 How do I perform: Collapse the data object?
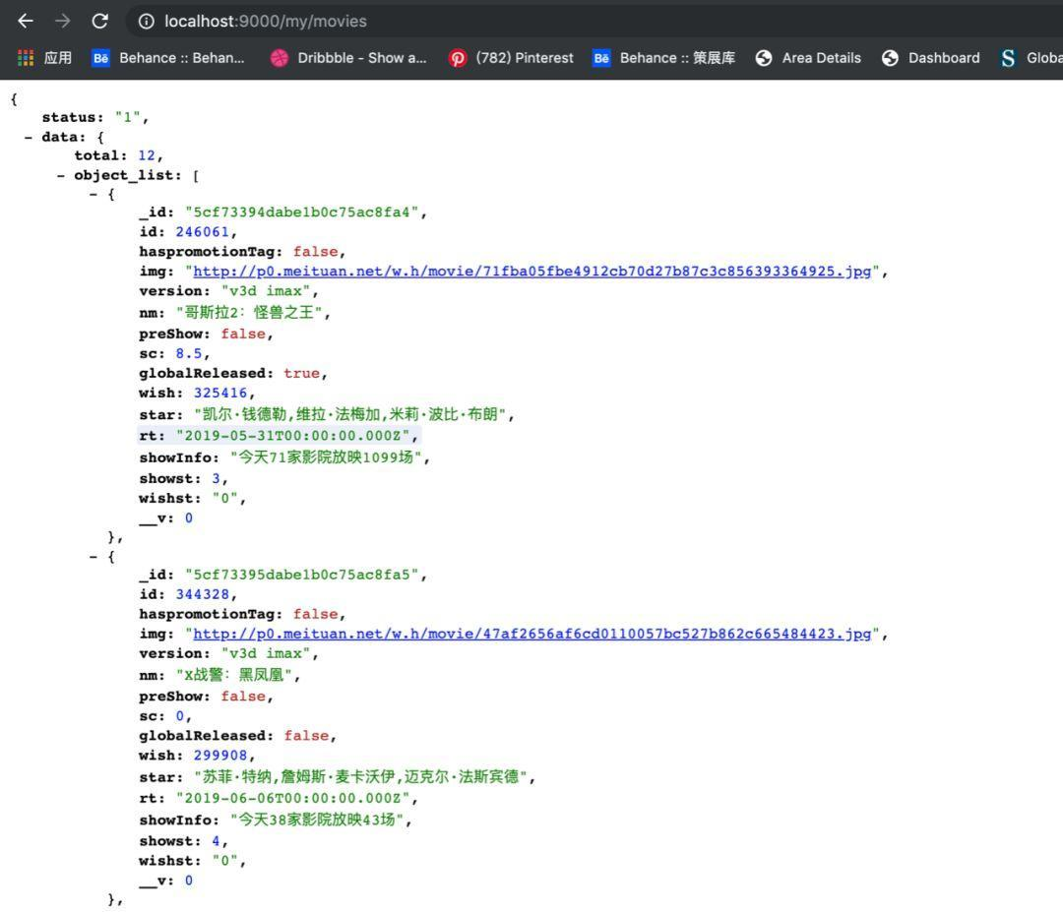coord(28,137)
